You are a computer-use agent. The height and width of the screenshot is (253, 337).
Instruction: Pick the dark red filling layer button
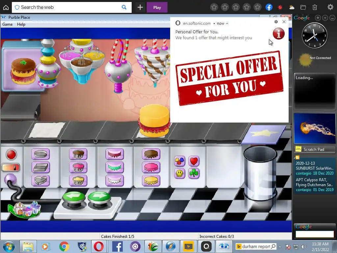coord(115,154)
